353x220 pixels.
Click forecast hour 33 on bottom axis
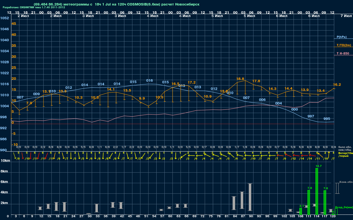pos(98,216)
